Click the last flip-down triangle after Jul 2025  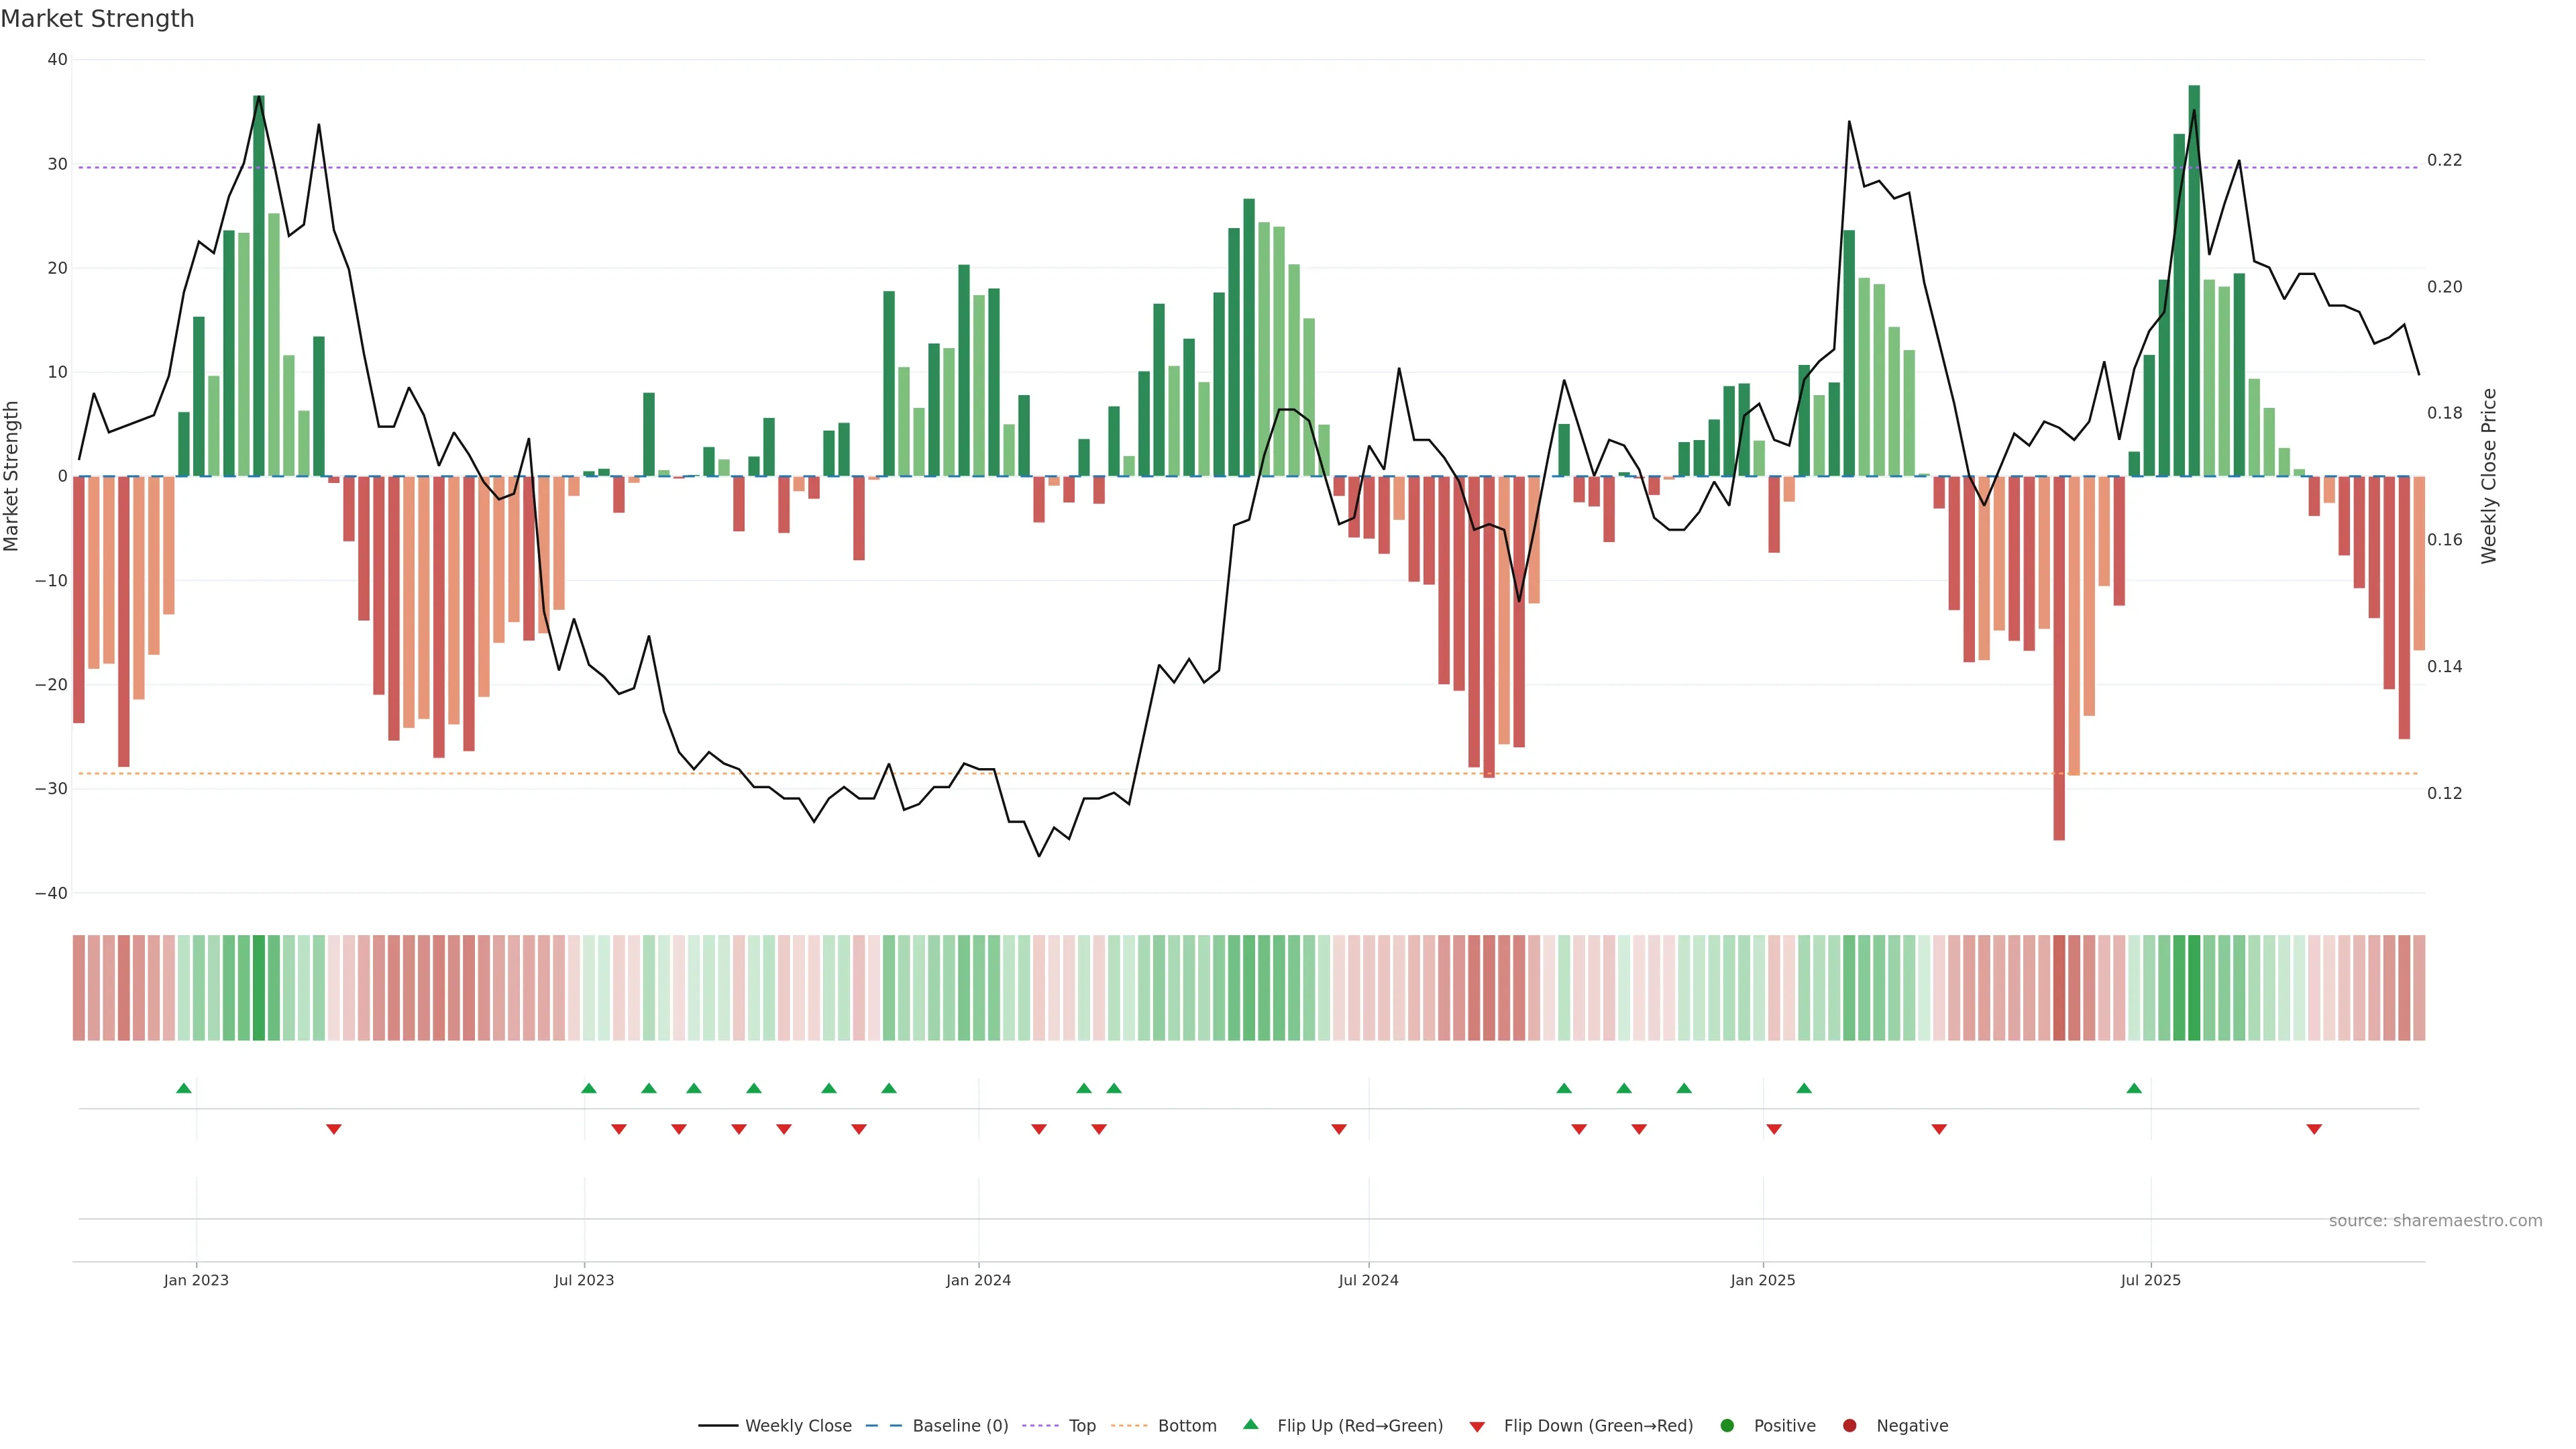(2314, 1129)
